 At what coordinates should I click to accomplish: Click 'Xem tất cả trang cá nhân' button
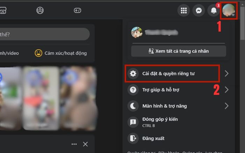pyautogui.click(x=178, y=51)
